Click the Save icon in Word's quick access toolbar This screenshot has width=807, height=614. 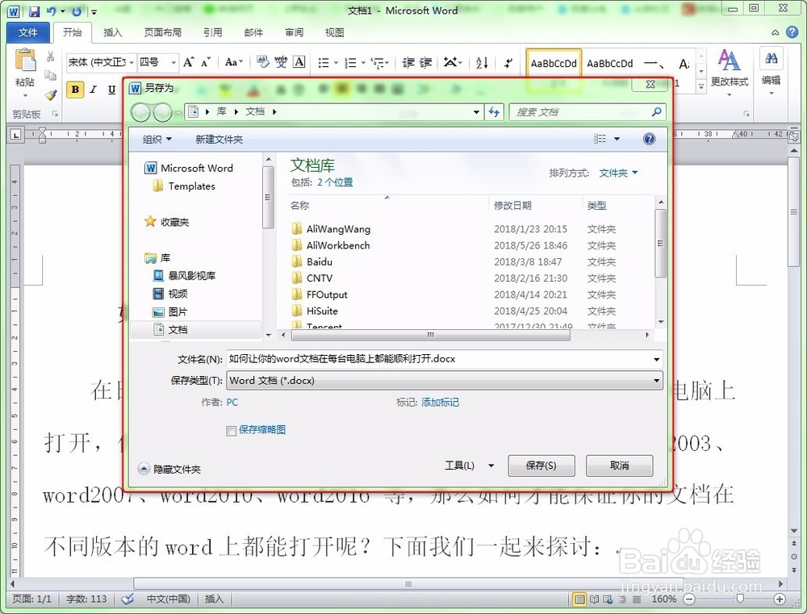pyautogui.click(x=33, y=11)
